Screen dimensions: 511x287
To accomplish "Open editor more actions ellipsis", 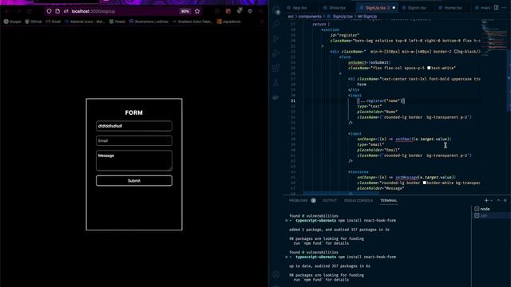I will click(504, 7).
